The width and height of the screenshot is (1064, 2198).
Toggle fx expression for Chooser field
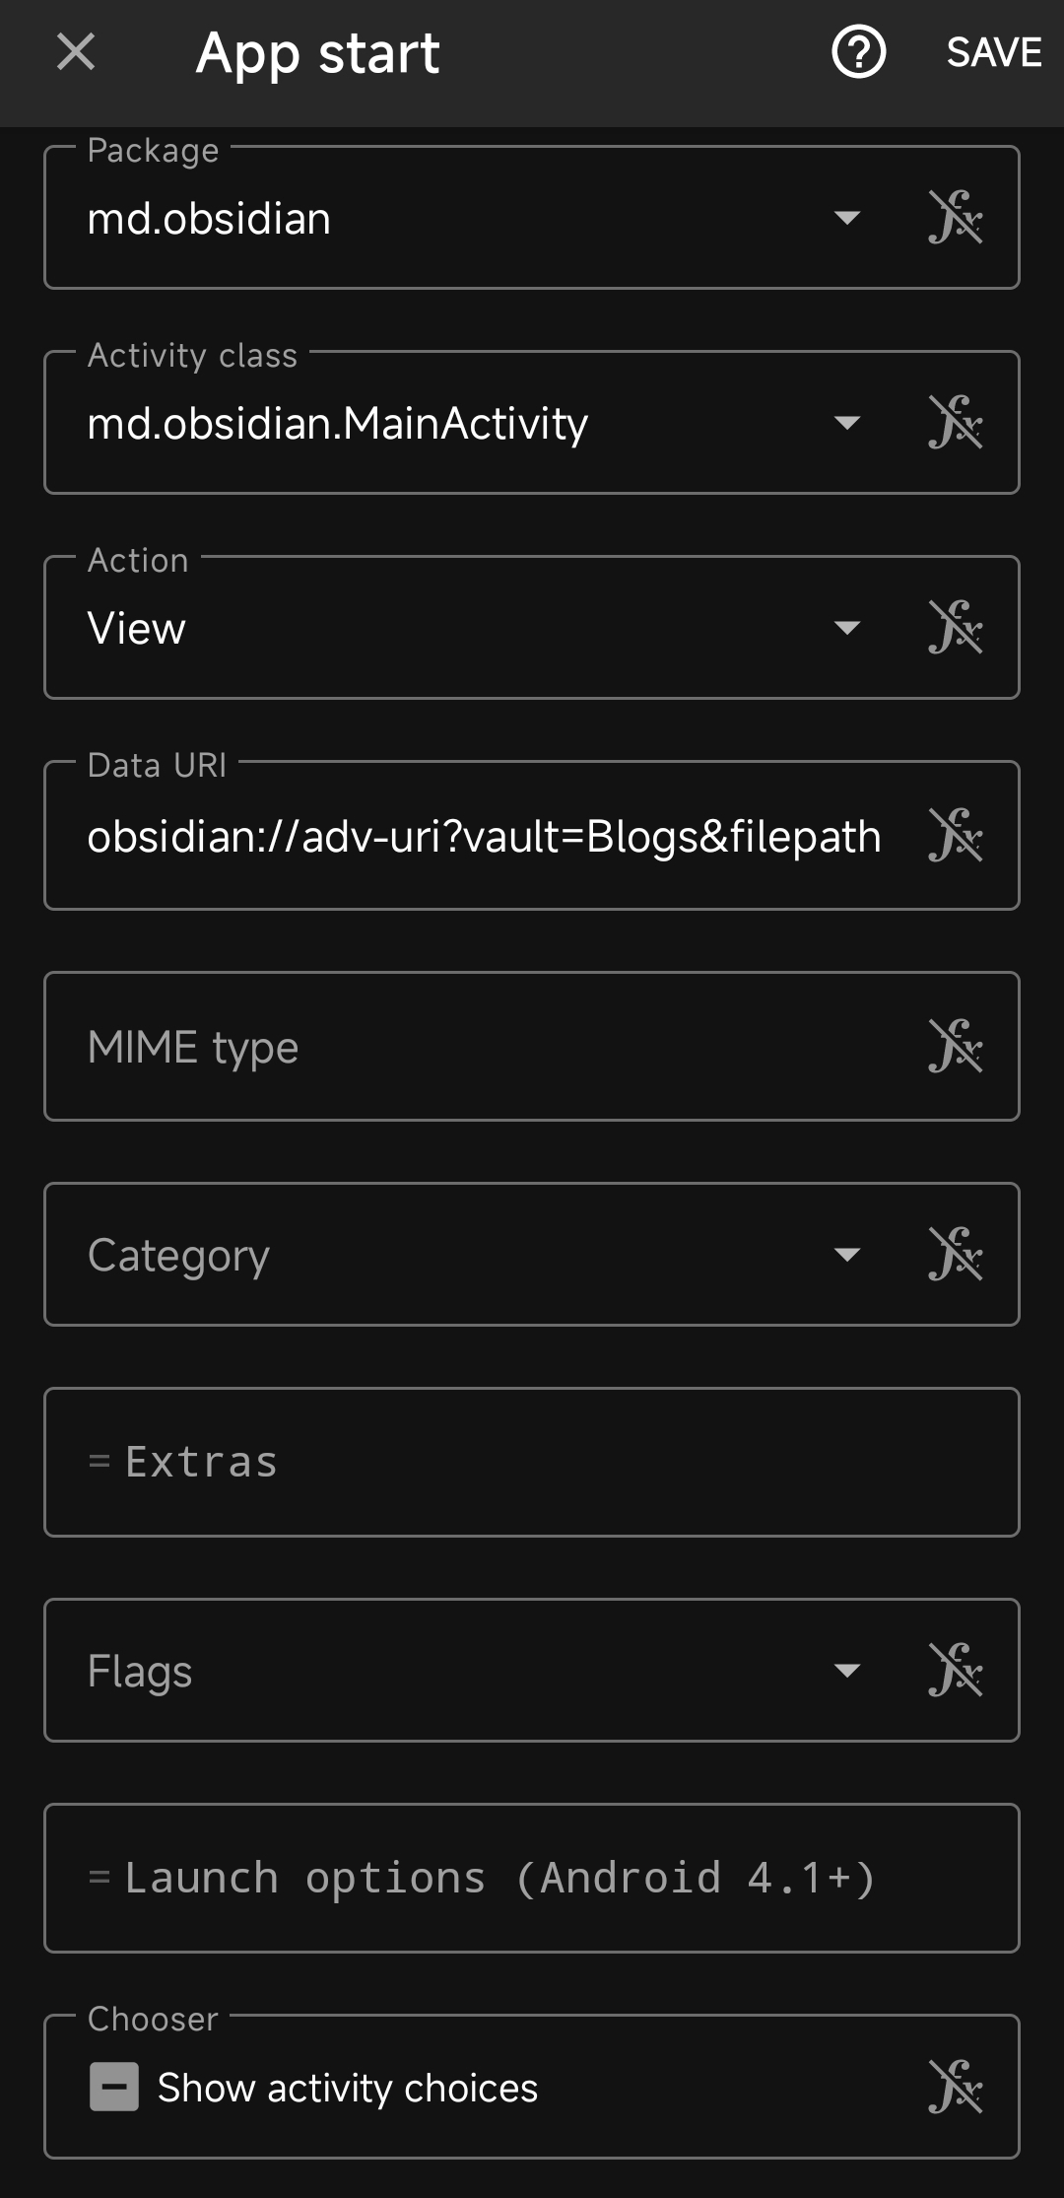click(955, 2087)
